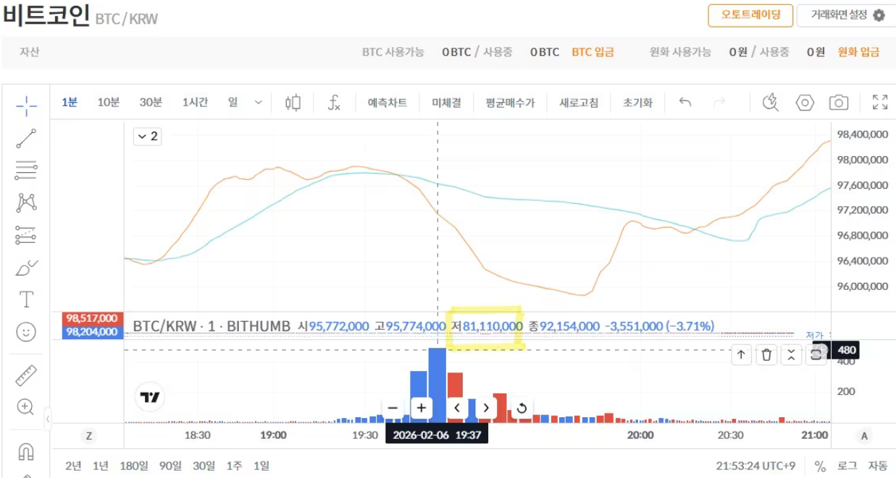This screenshot has height=478, width=896.
Task: Click the camera snapshot icon
Action: [839, 103]
